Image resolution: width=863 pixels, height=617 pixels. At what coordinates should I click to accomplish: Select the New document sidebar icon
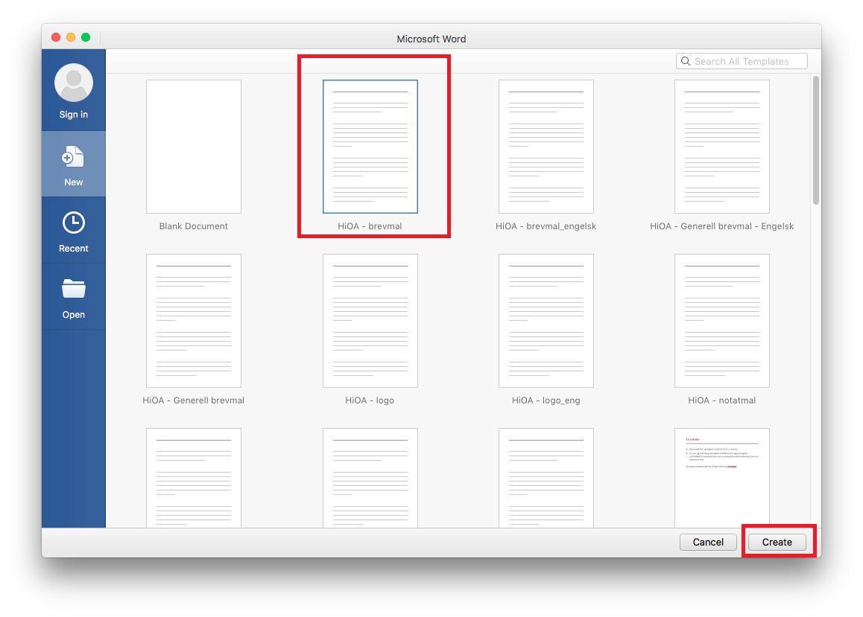click(x=73, y=157)
